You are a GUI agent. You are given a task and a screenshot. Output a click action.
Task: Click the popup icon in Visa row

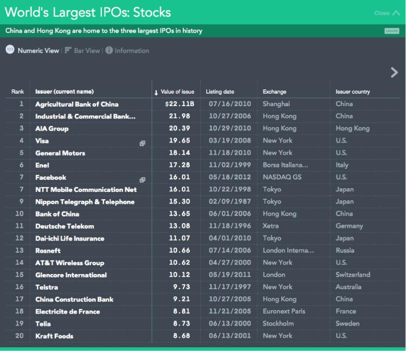[142, 143]
